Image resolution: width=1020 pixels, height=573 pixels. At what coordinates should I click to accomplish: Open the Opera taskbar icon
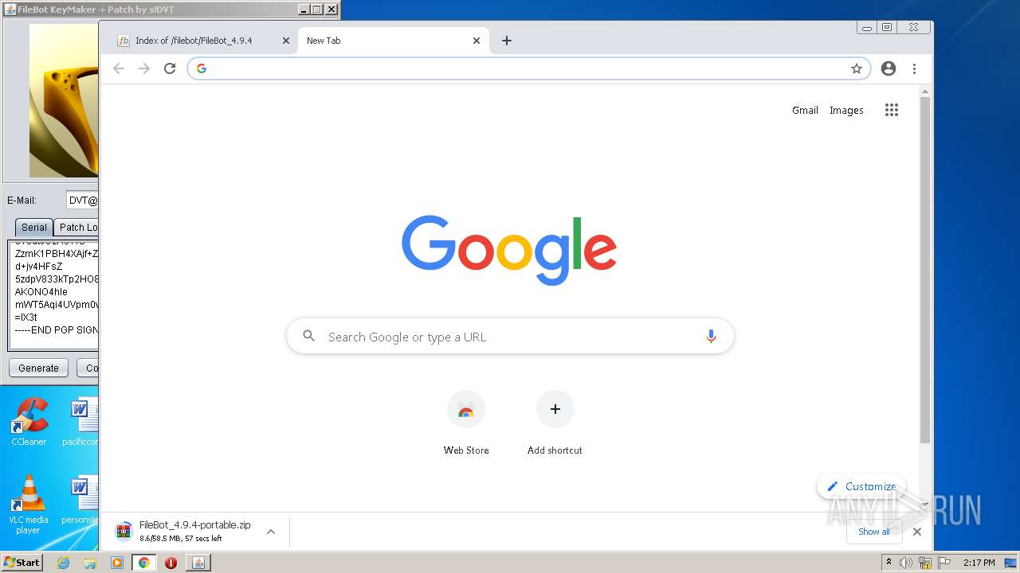(171, 563)
